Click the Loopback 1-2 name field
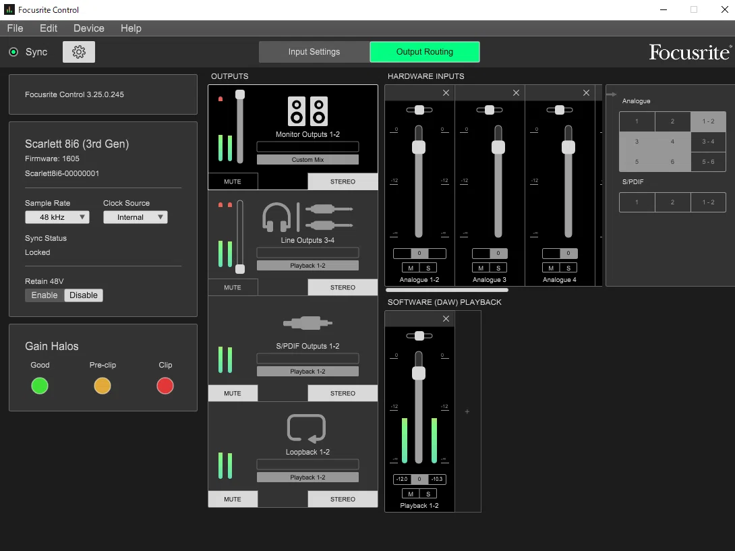Screen dimensions: 735x551 pyautogui.click(x=307, y=465)
